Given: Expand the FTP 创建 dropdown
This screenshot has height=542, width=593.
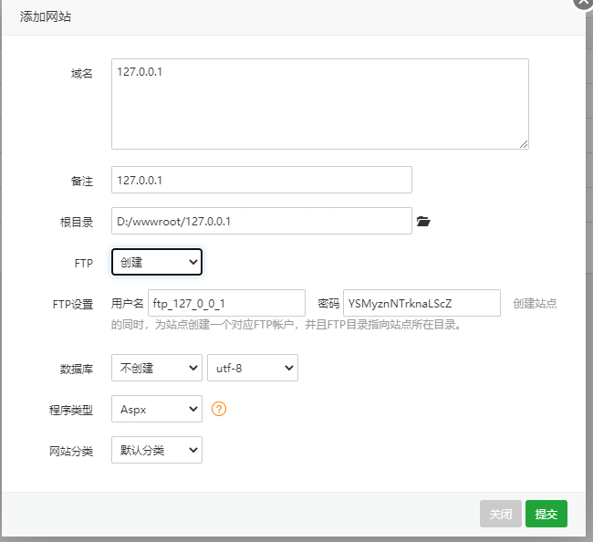Looking at the screenshot, I should (157, 262).
